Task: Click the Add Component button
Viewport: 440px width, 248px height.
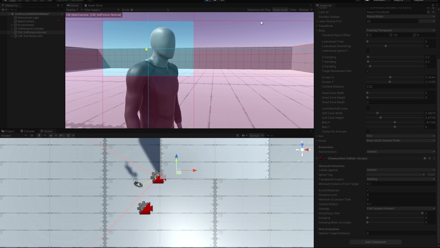Action: (x=375, y=242)
